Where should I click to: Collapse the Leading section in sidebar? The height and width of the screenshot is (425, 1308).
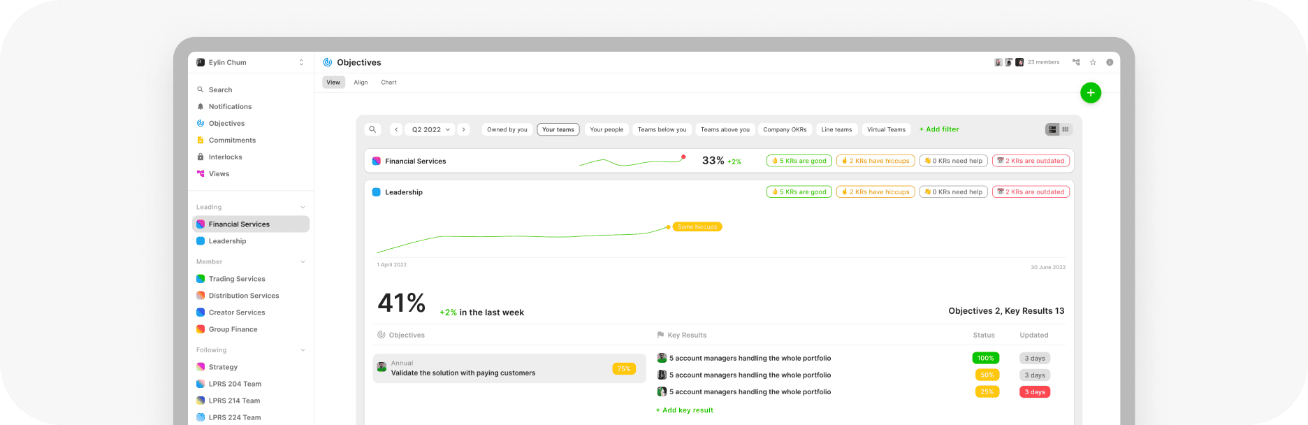[303, 208]
